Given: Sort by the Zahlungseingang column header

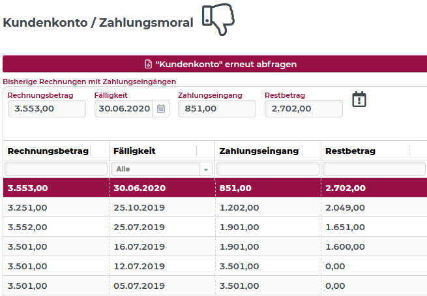Looking at the screenshot, I should [259, 151].
